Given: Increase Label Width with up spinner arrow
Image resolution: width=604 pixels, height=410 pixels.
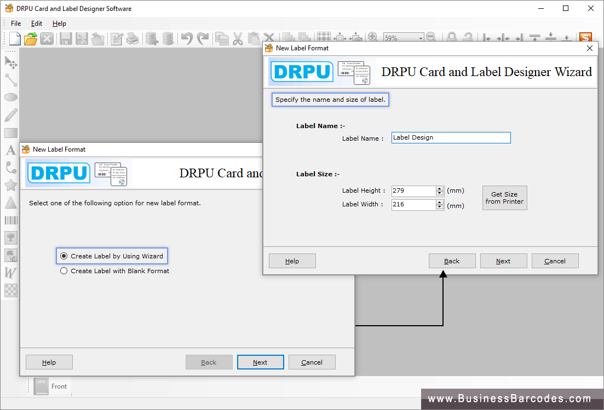Looking at the screenshot, I should point(440,203).
